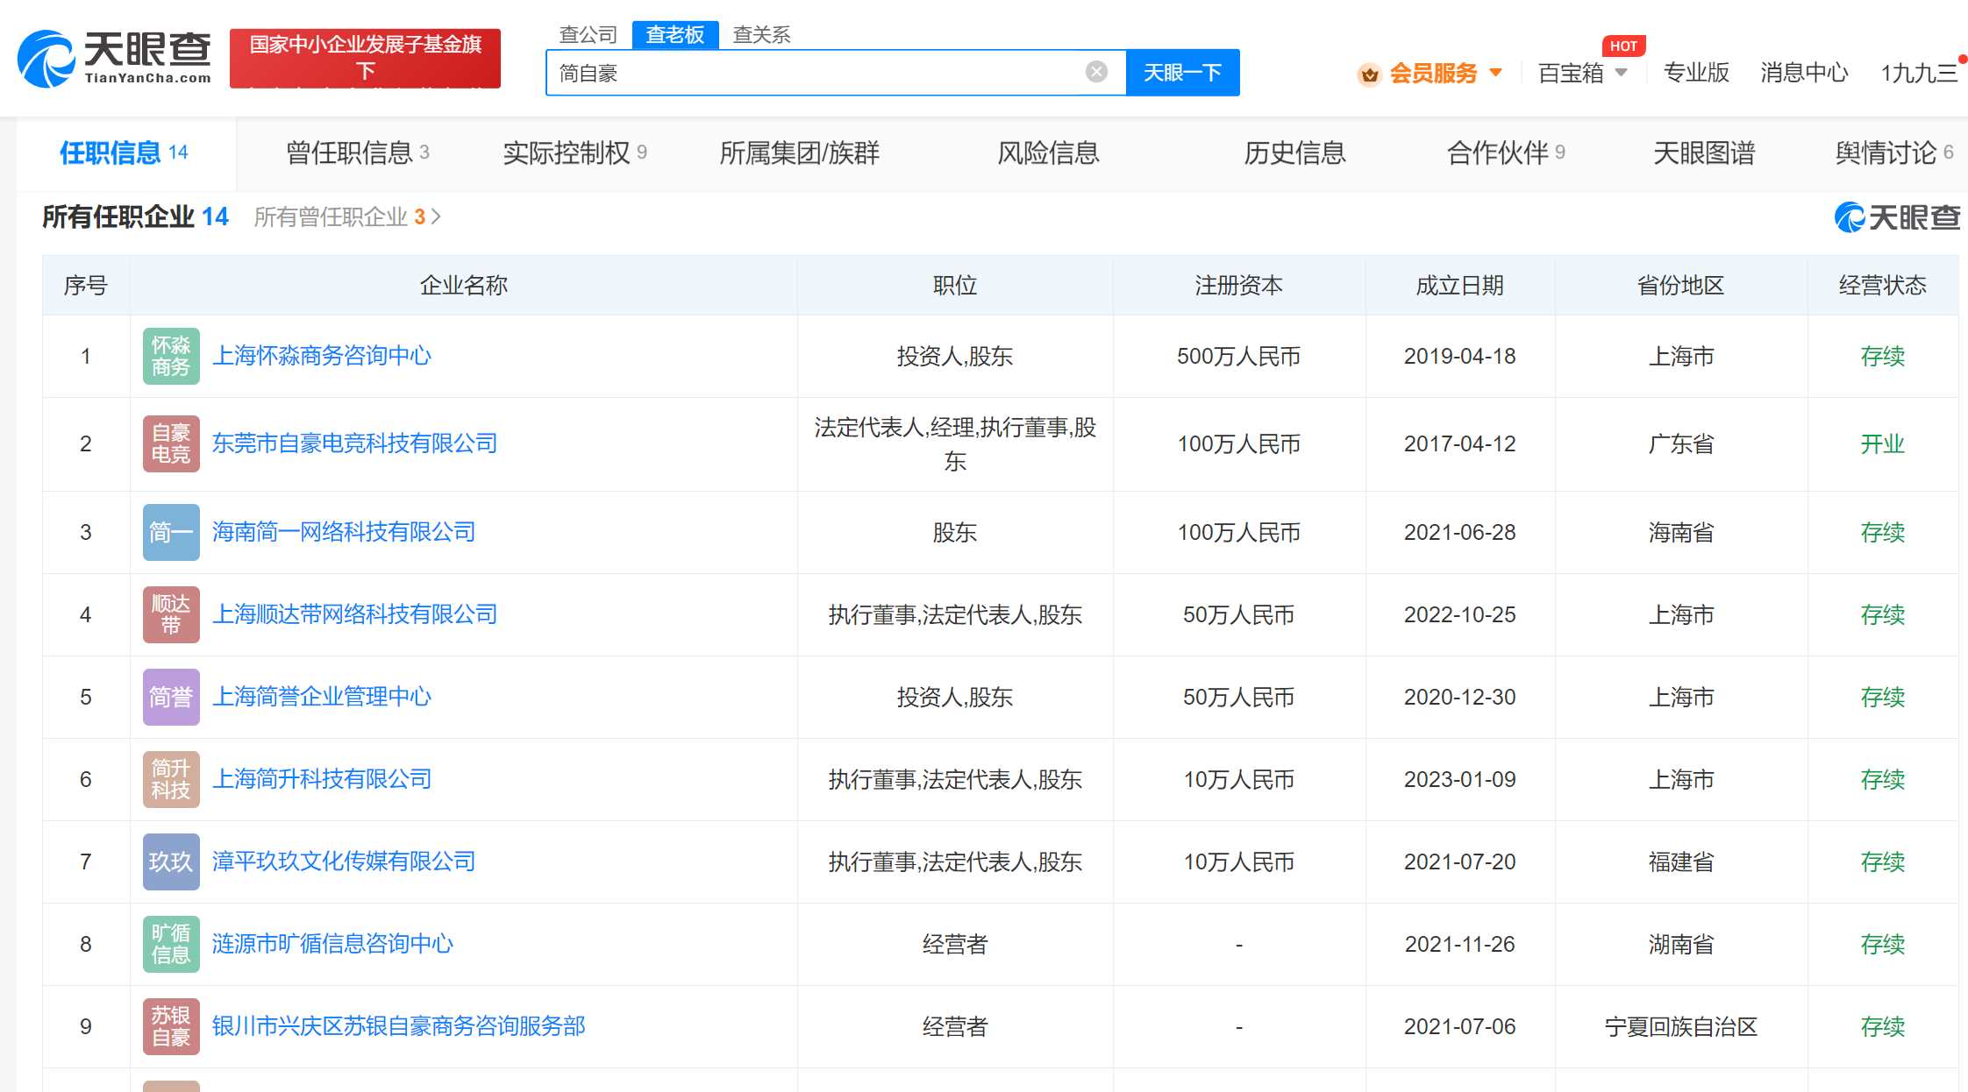Click the 国家中小企业发展子基金 red banner
The height and width of the screenshot is (1092, 1968).
click(x=366, y=58)
